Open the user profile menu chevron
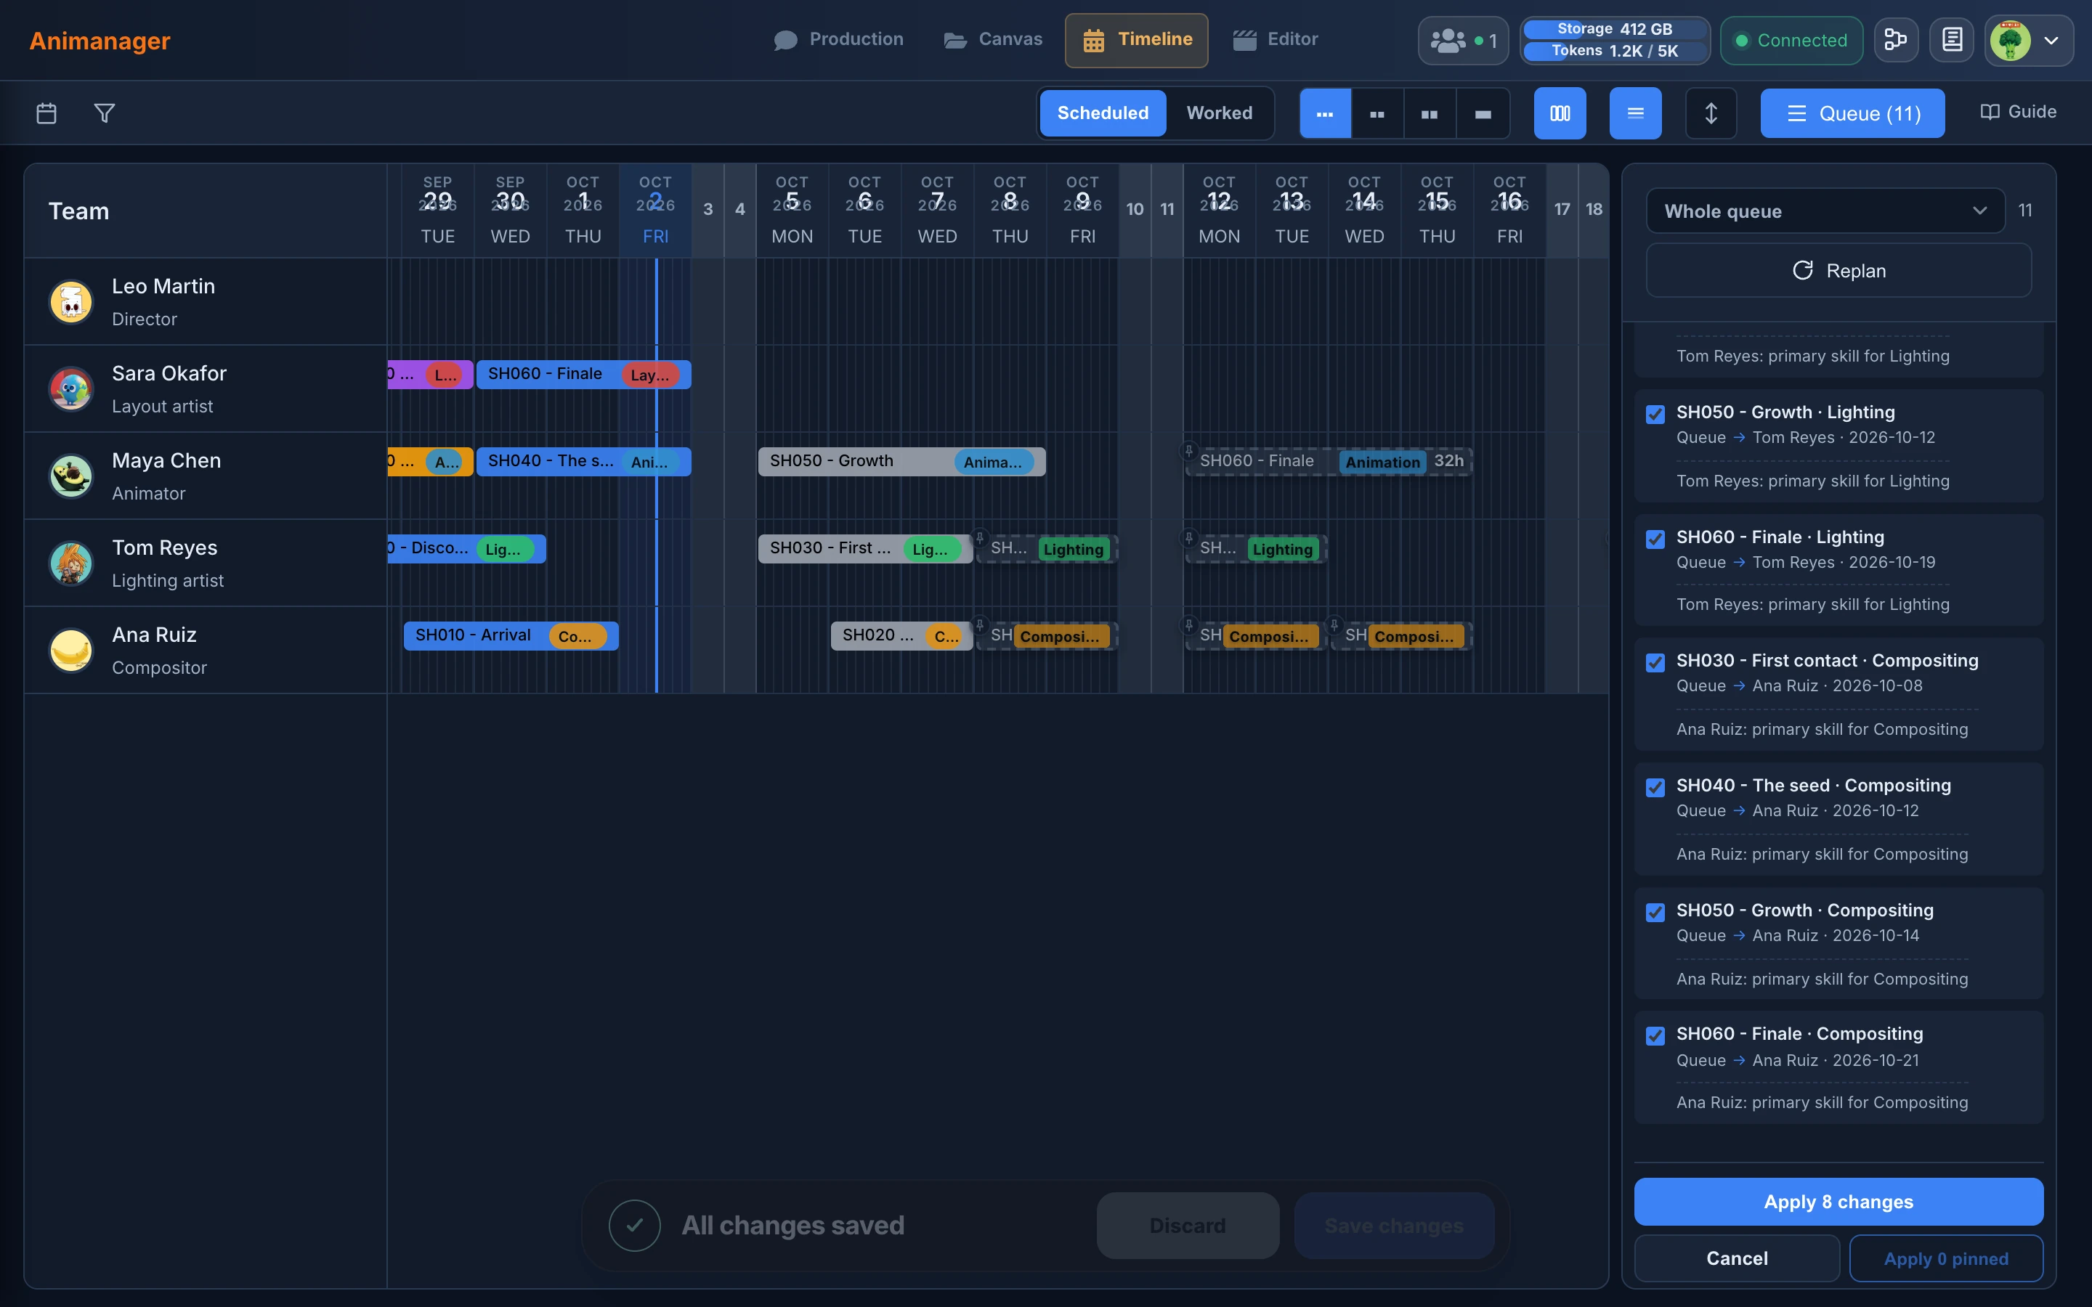Screen dimensions: 2092x1307 pos(2051,41)
